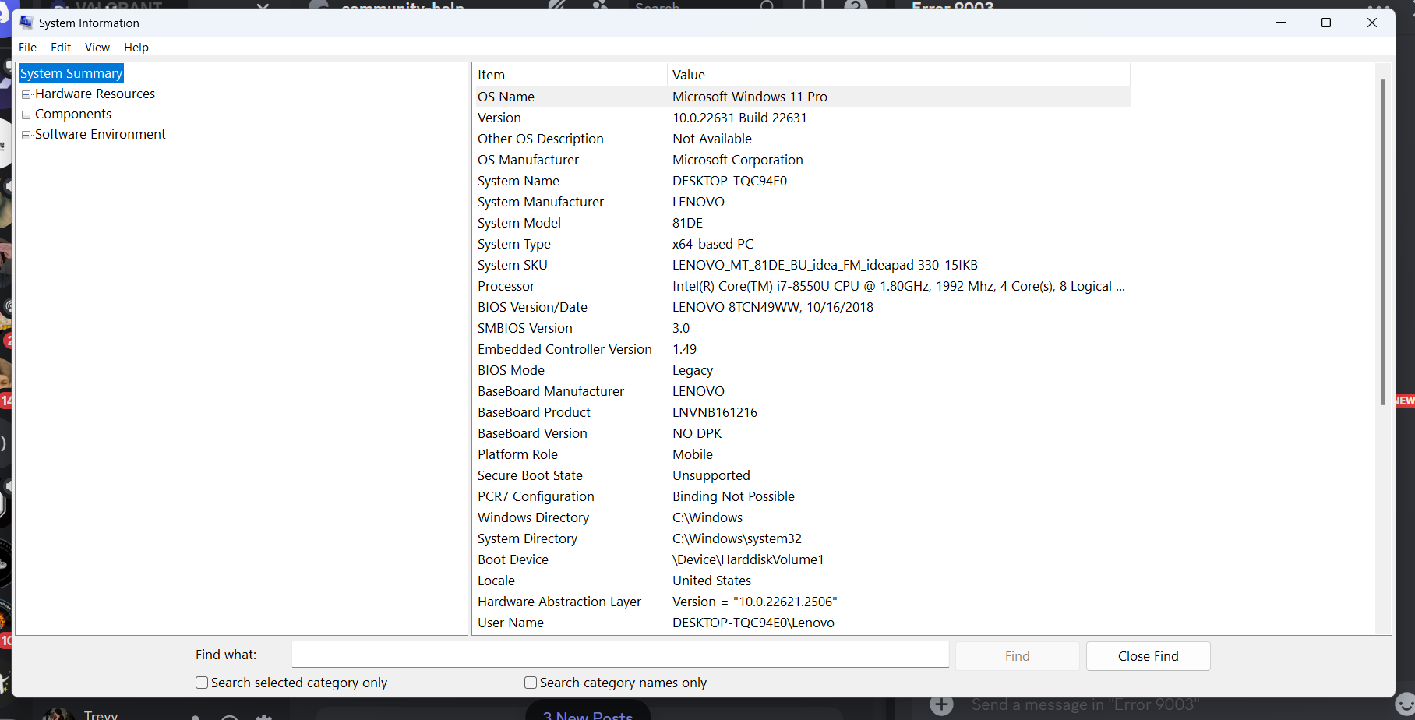Select the value 10.0.22631 Build 22631
1415x720 pixels.
coord(739,118)
